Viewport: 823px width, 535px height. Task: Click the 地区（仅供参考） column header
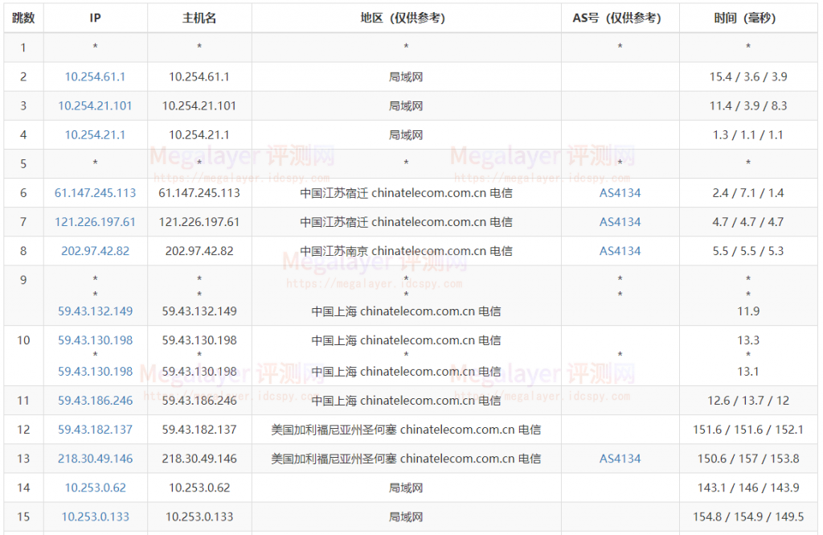406,18
